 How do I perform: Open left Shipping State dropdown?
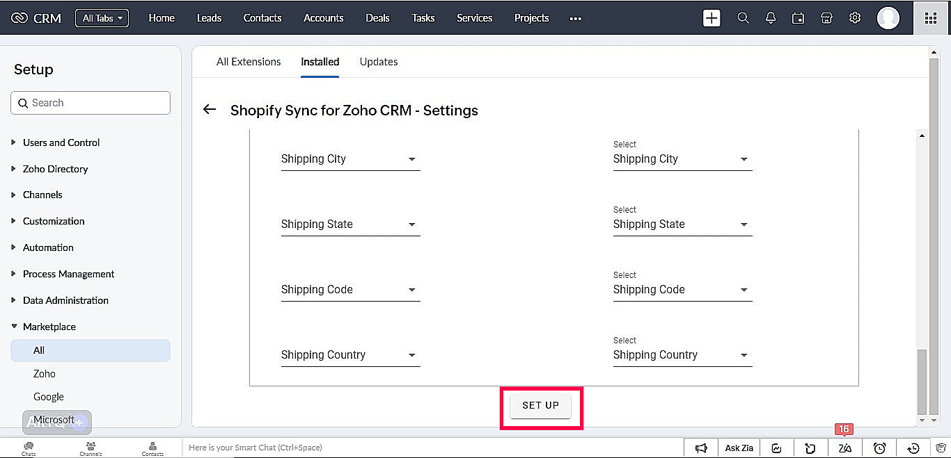point(350,224)
